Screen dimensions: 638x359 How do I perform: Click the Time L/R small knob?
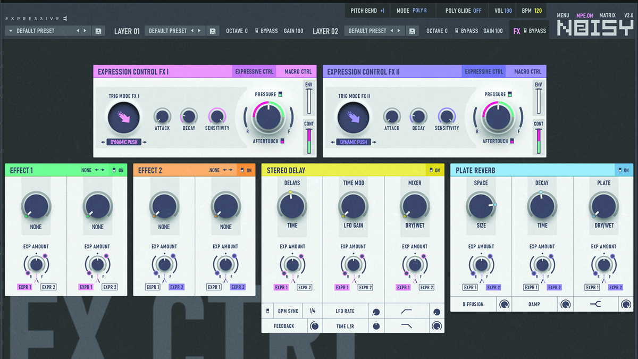[376, 326]
